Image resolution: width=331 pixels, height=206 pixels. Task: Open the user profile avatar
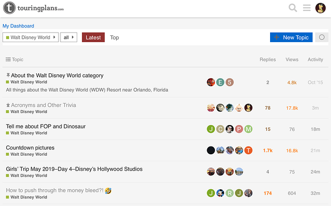320,8
